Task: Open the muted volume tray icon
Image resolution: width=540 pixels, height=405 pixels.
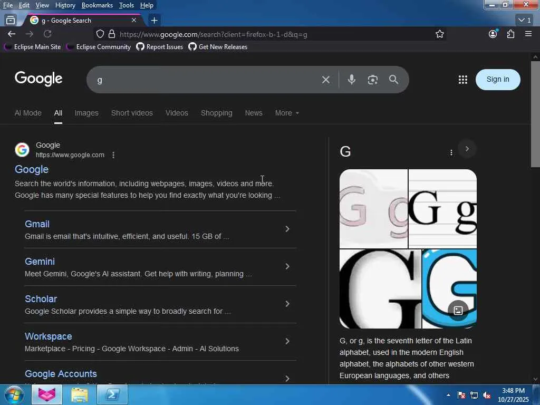Action: tap(487, 395)
